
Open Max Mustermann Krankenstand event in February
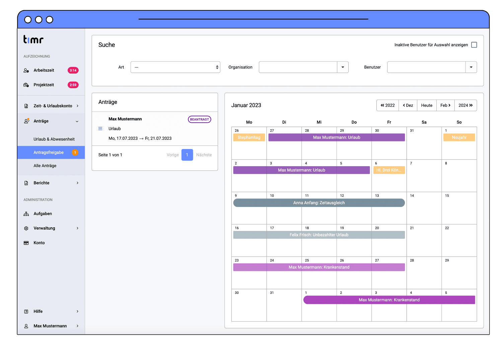tap(389, 300)
